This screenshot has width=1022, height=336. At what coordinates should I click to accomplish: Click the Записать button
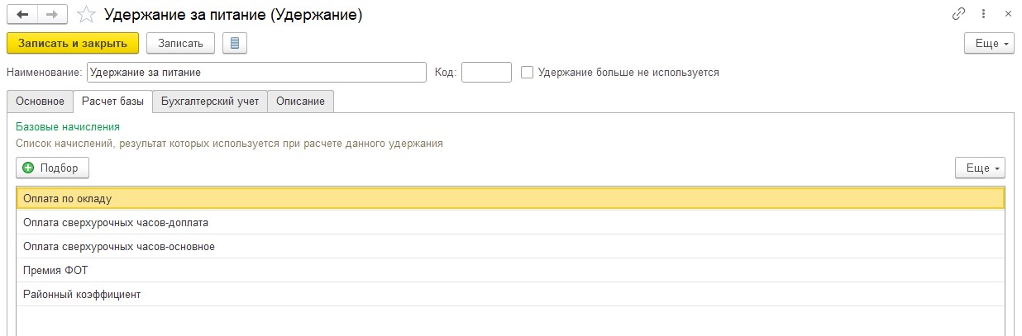[180, 43]
